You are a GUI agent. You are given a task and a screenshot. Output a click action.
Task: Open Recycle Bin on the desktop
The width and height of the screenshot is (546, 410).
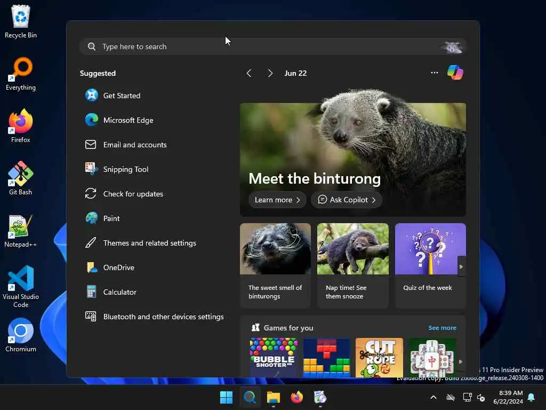click(x=21, y=21)
